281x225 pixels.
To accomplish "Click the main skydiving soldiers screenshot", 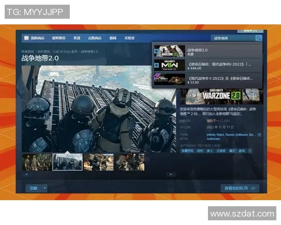I will [x=99, y=109].
